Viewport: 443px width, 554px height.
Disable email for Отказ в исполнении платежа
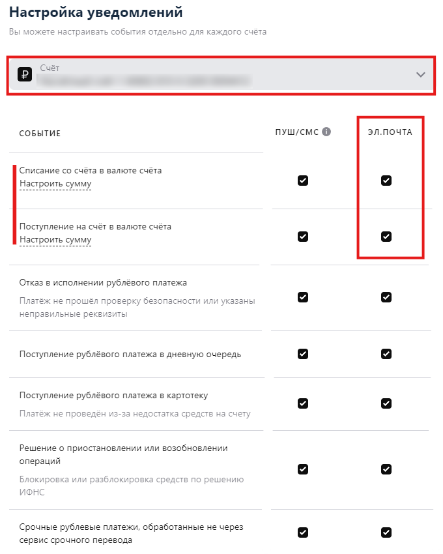point(386,297)
